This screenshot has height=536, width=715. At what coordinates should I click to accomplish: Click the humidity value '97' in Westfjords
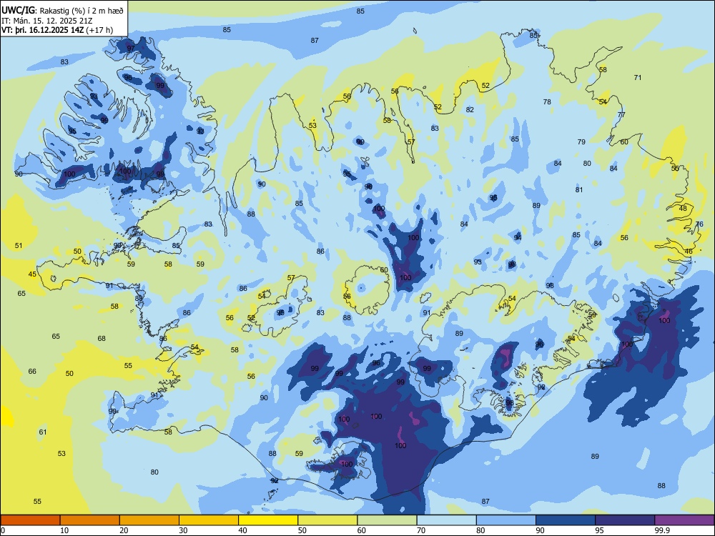131,48
